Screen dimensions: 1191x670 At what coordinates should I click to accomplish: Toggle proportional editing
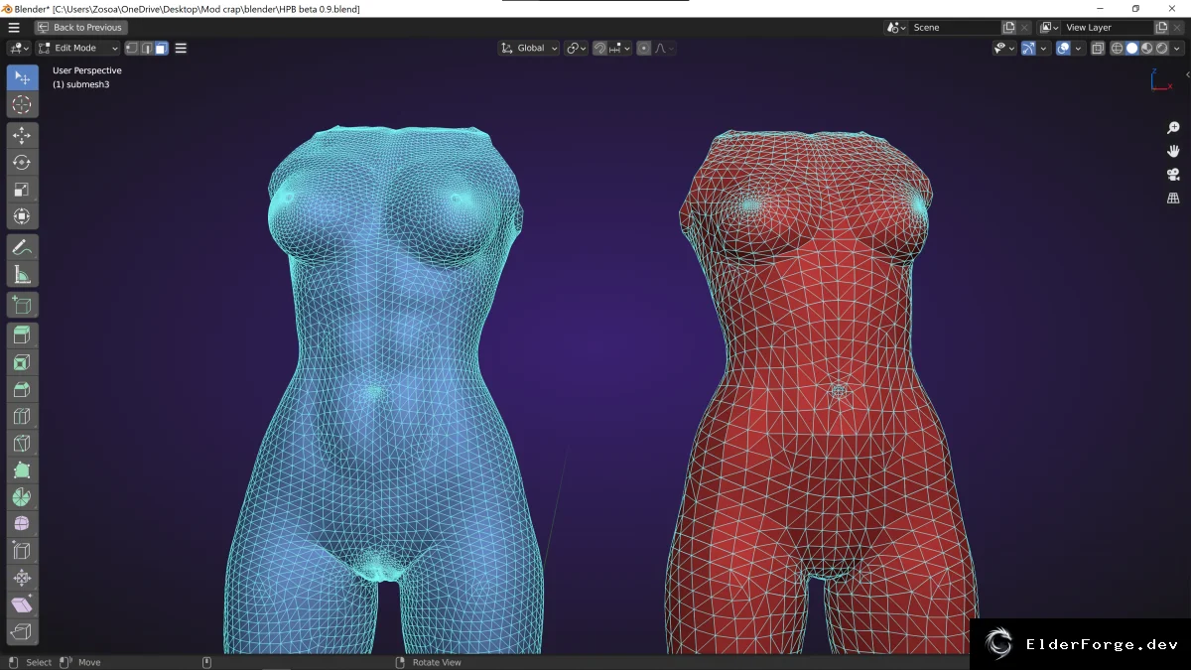pos(643,48)
